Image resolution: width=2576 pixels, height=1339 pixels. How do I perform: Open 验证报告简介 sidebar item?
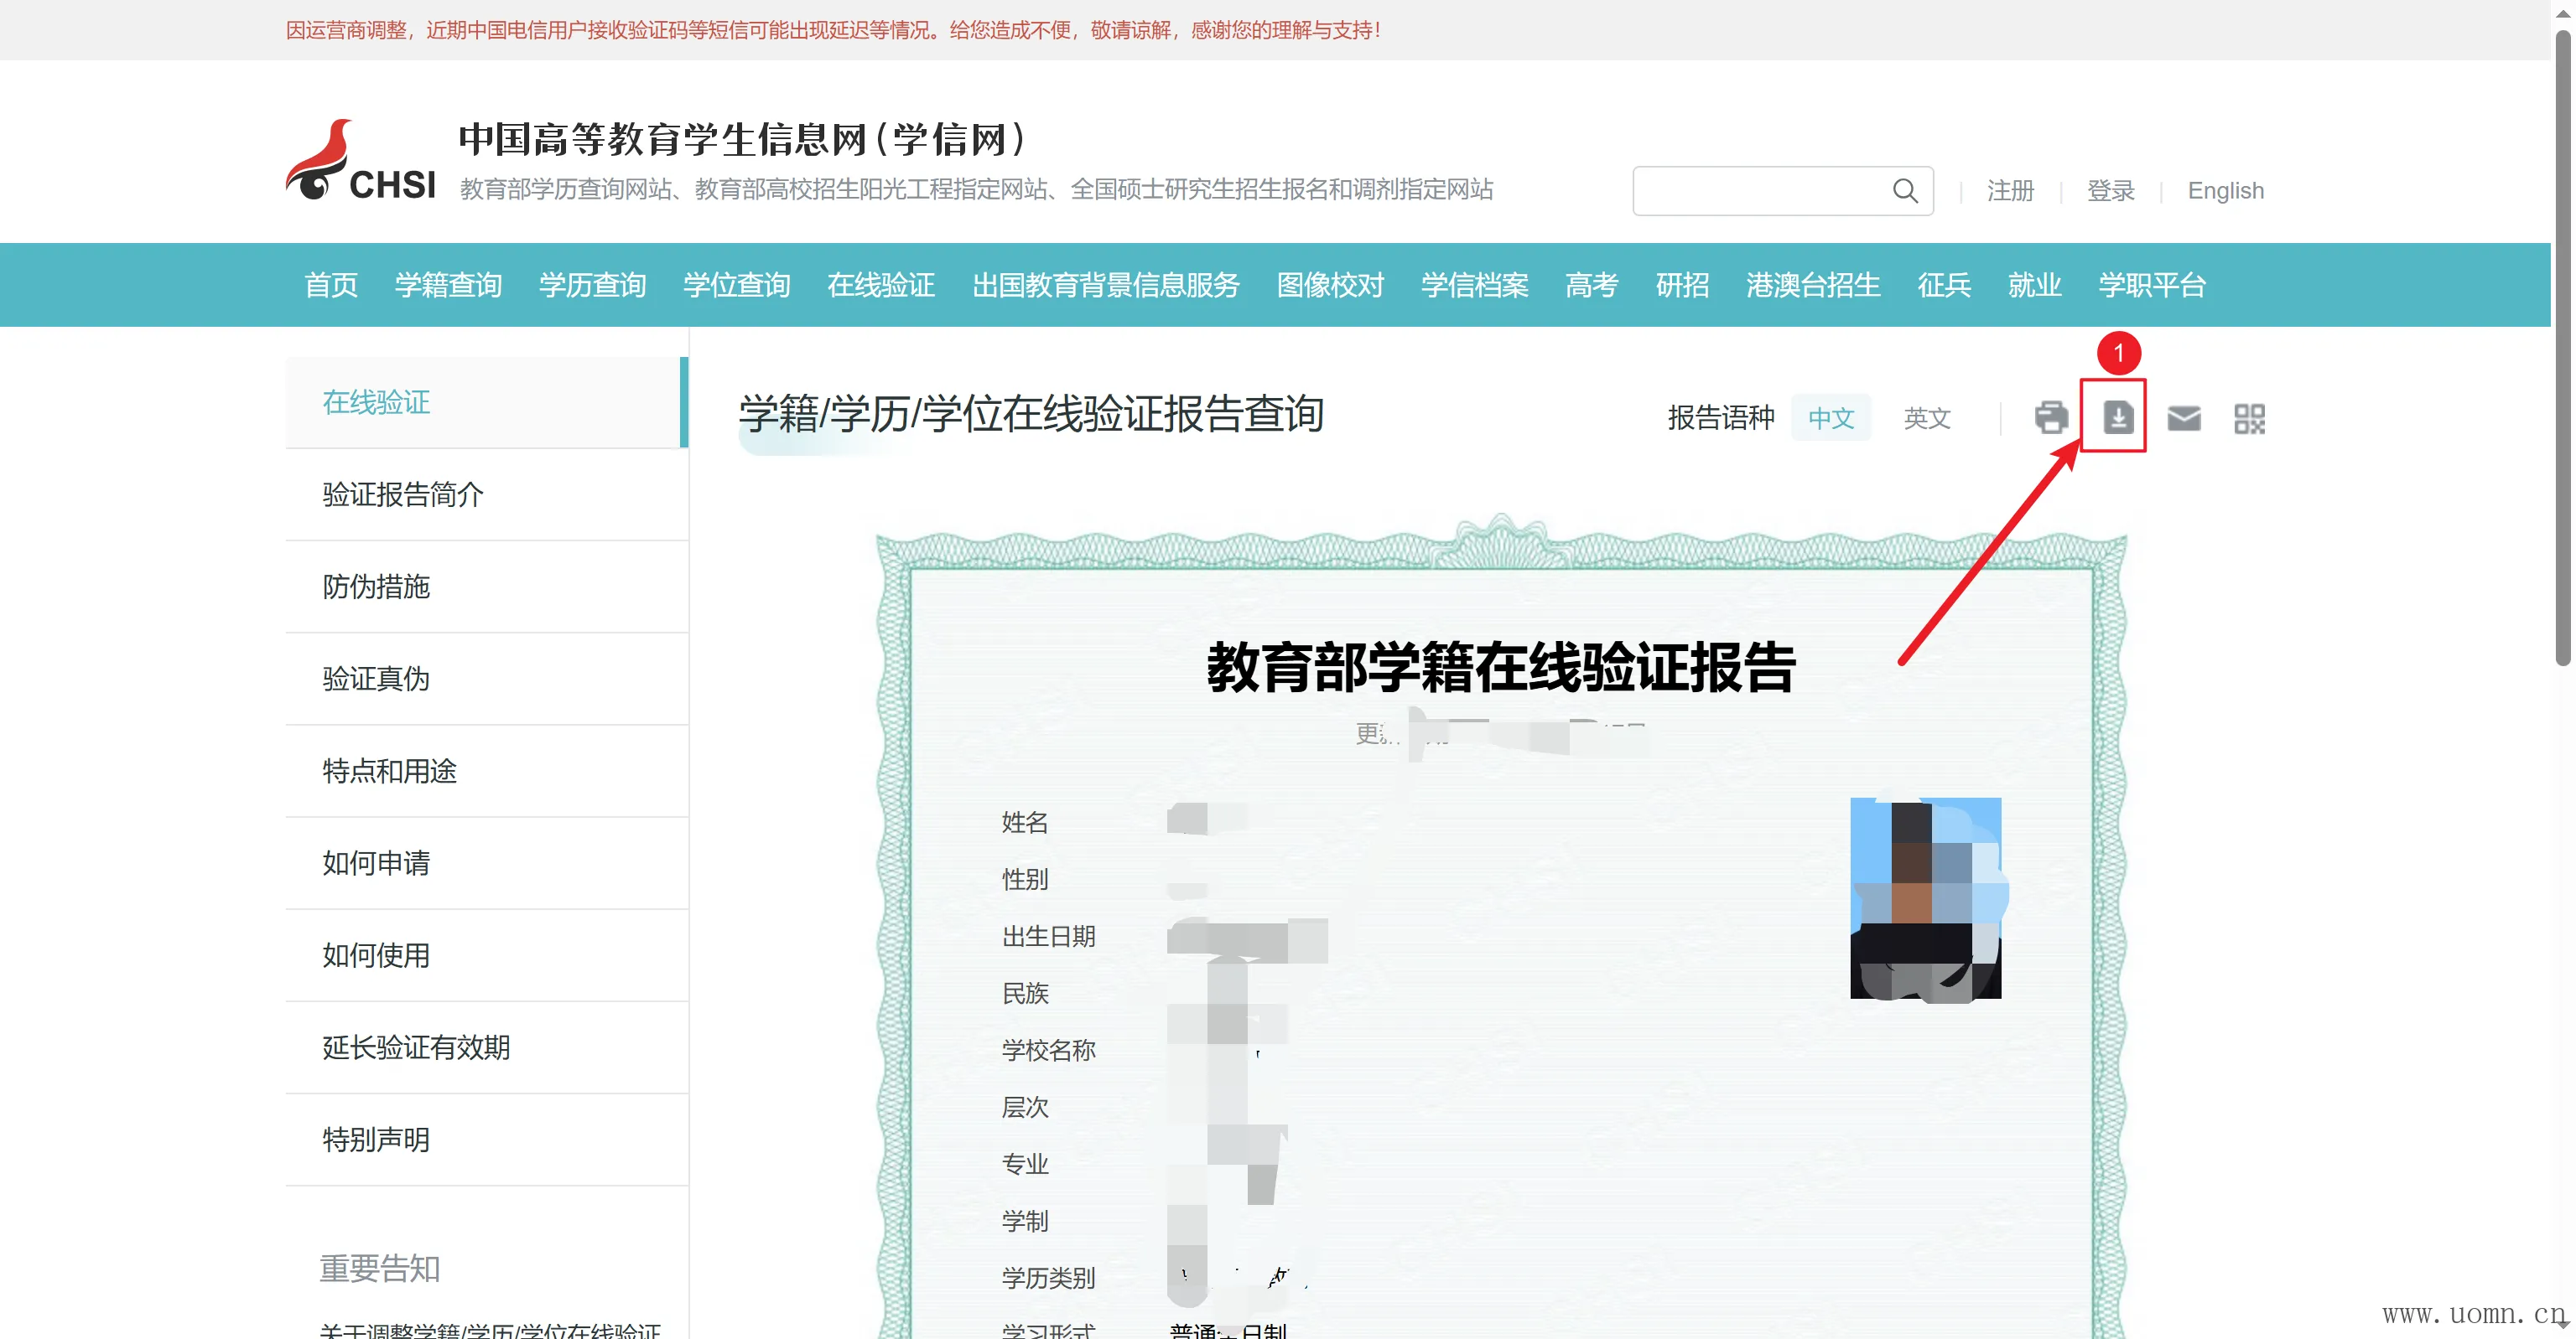click(x=403, y=494)
